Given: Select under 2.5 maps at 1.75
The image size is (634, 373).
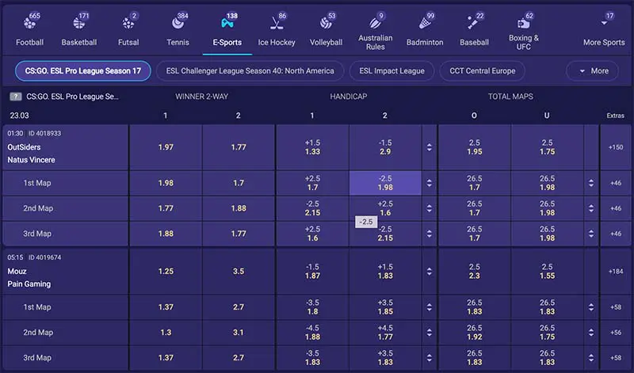Looking at the screenshot, I should [x=547, y=147].
